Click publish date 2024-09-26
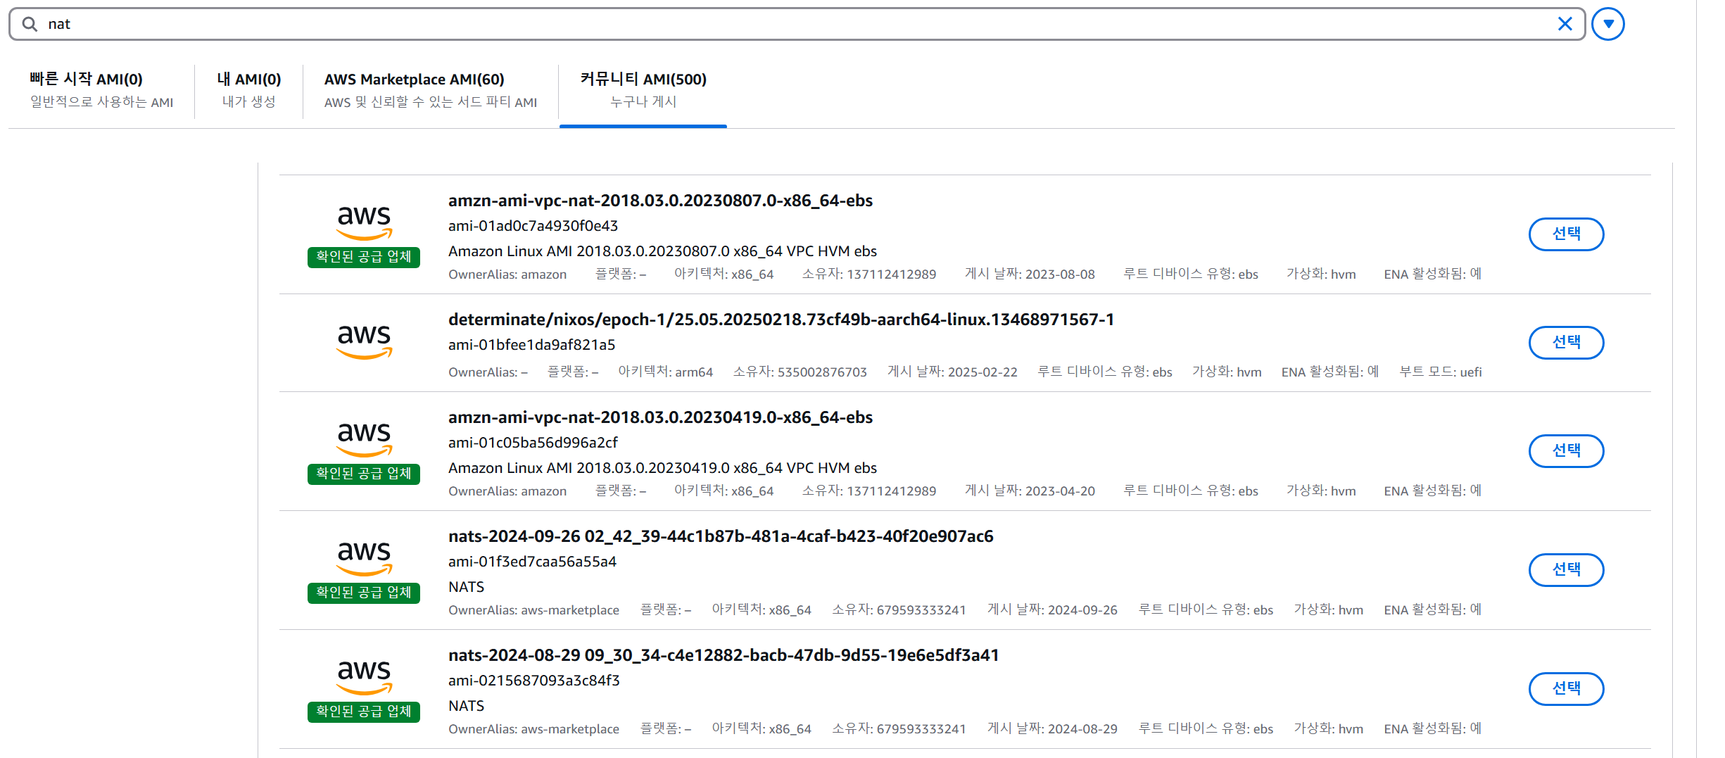The height and width of the screenshot is (758, 1725). point(1052,610)
